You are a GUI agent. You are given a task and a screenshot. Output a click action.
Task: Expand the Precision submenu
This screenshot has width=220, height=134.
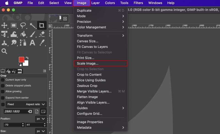click(100, 22)
